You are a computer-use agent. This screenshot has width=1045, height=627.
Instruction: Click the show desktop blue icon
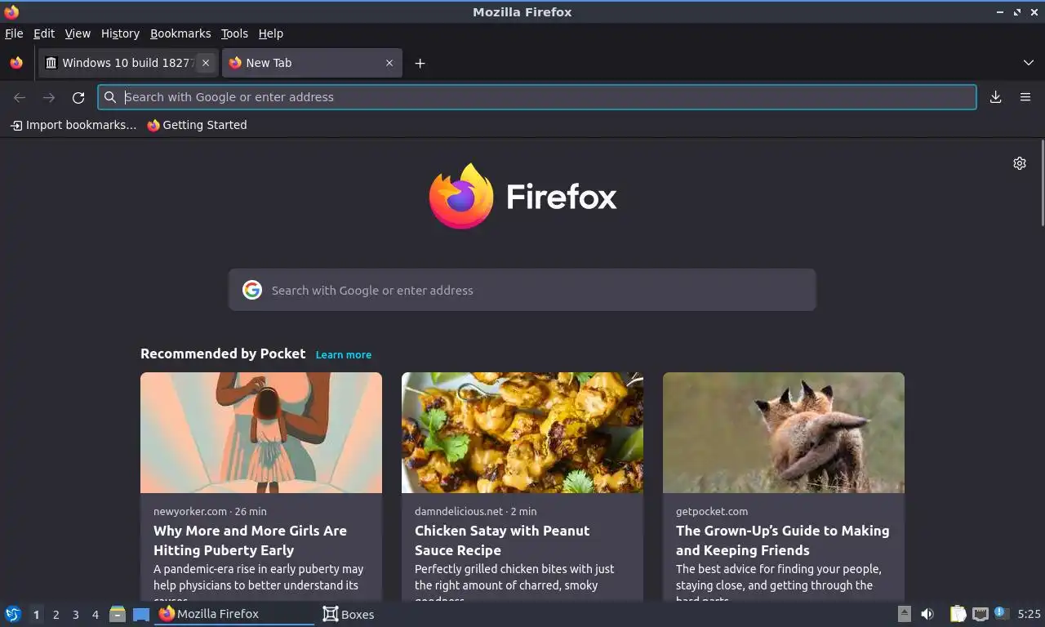click(141, 614)
